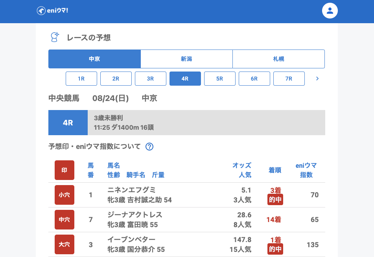
Task: Select race 3R button
Action: (151, 79)
